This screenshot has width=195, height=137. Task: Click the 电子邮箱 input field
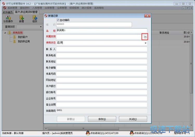coord(102,68)
